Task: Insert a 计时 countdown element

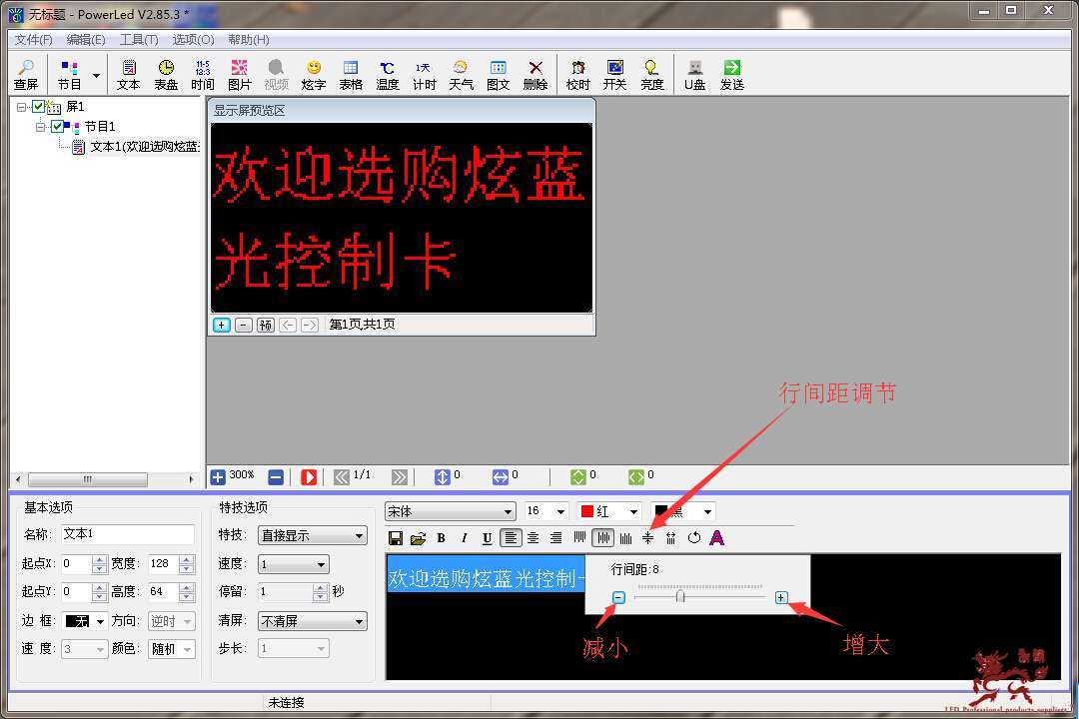Action: tap(424, 75)
